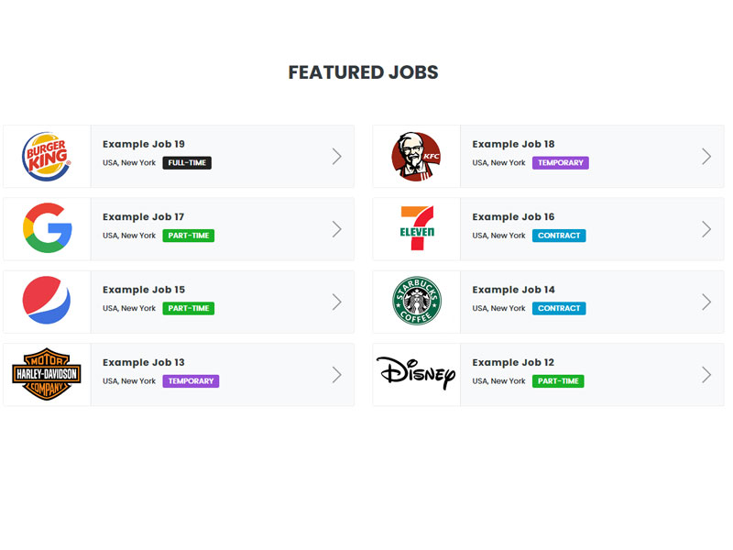Click the KFC company logo
The image size is (733, 550).
415,156
